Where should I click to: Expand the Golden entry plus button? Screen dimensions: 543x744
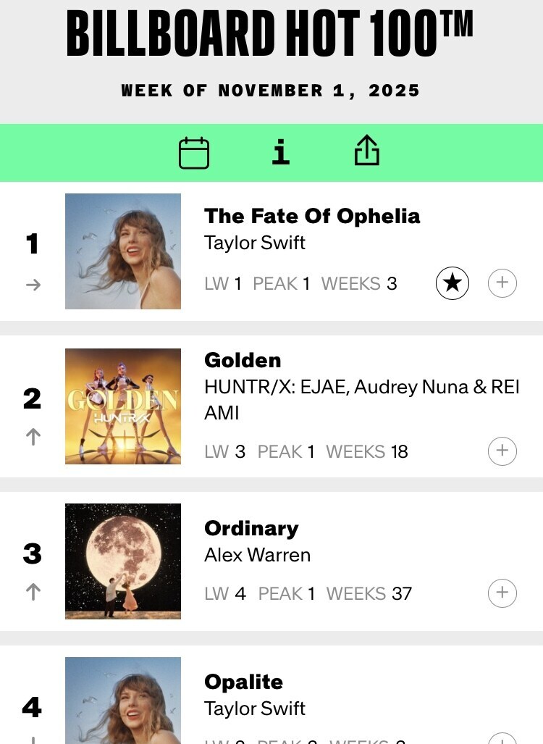(x=502, y=451)
